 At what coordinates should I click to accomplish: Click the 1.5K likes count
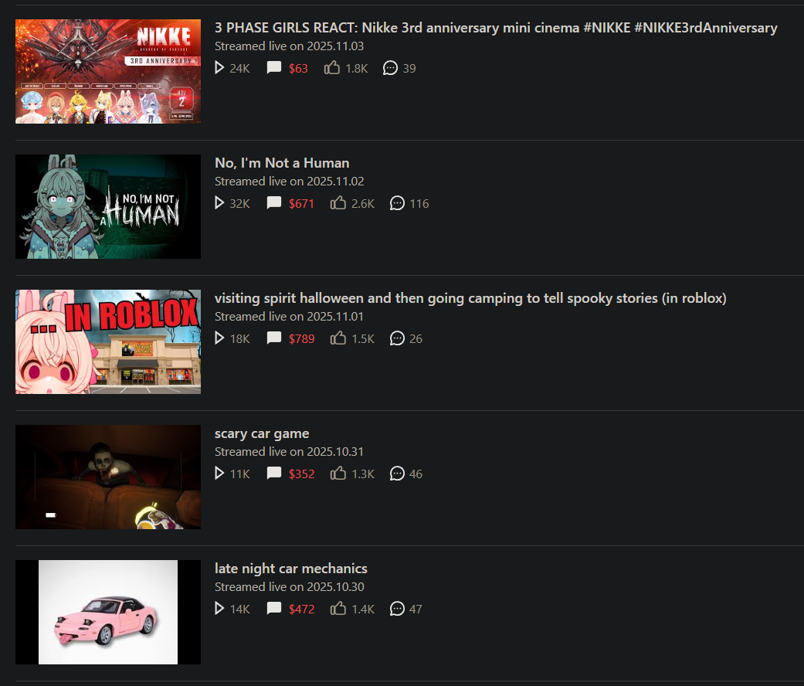pos(363,339)
